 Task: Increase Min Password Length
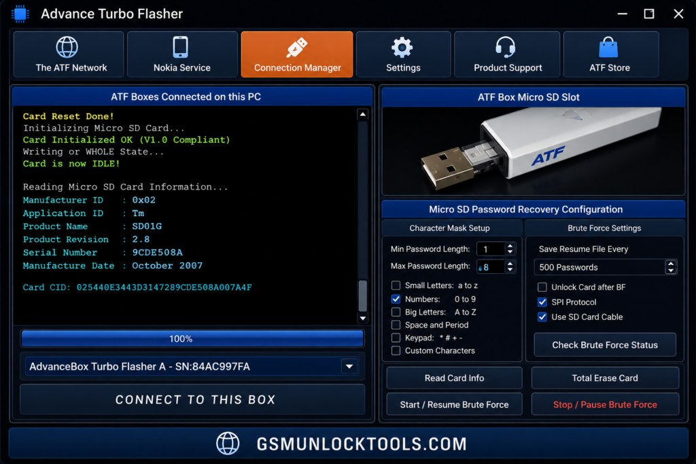pos(510,246)
